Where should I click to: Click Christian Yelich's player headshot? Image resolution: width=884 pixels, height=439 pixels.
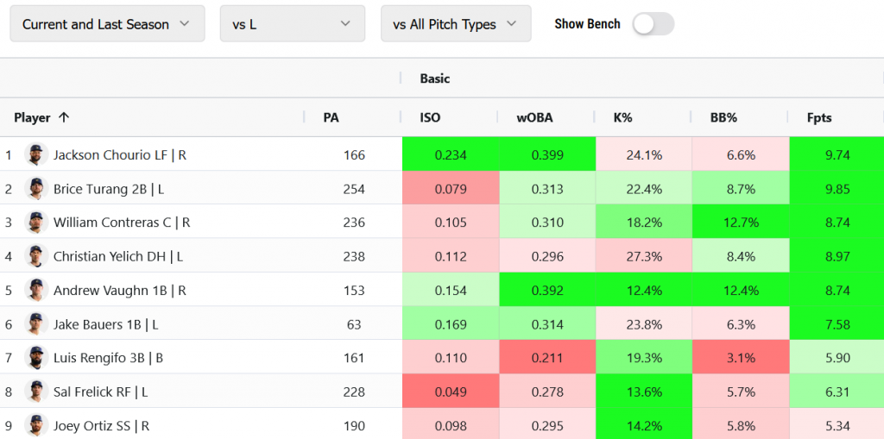[36, 256]
